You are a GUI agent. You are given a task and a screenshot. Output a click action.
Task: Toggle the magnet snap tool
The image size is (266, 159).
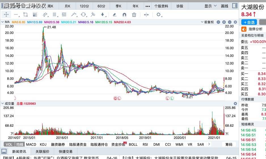click(124, 15)
